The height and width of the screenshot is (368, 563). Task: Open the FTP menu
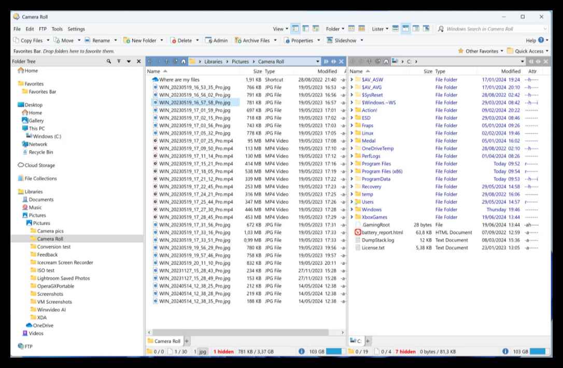click(x=43, y=29)
